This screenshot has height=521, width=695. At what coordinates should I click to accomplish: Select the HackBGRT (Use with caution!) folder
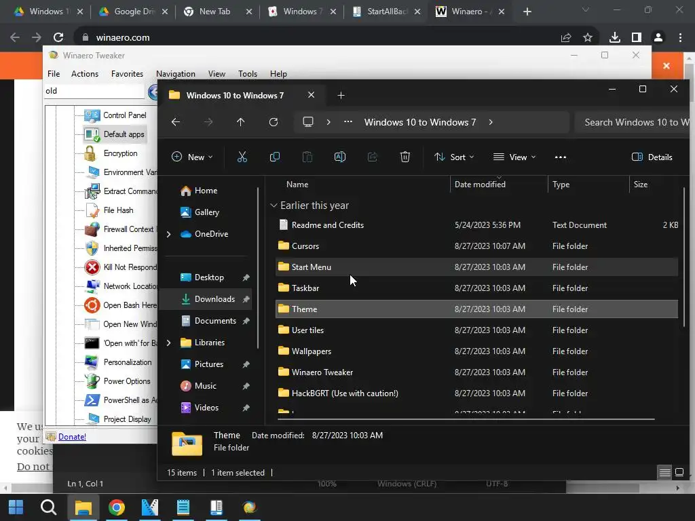(x=476, y=393)
